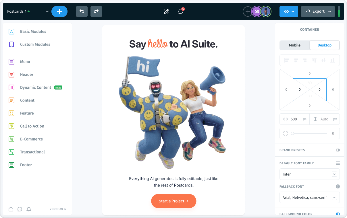
Task: Edit the width field showing 600
Action: [295, 119]
